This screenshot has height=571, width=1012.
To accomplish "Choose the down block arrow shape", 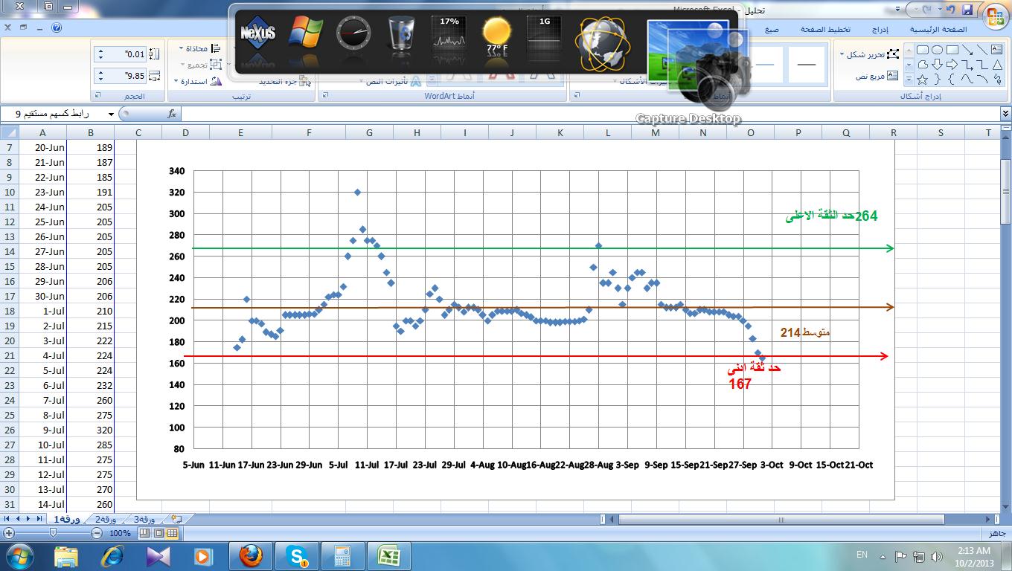I will click(937, 65).
